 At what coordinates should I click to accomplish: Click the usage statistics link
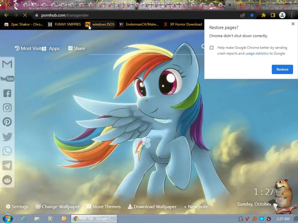(257, 53)
